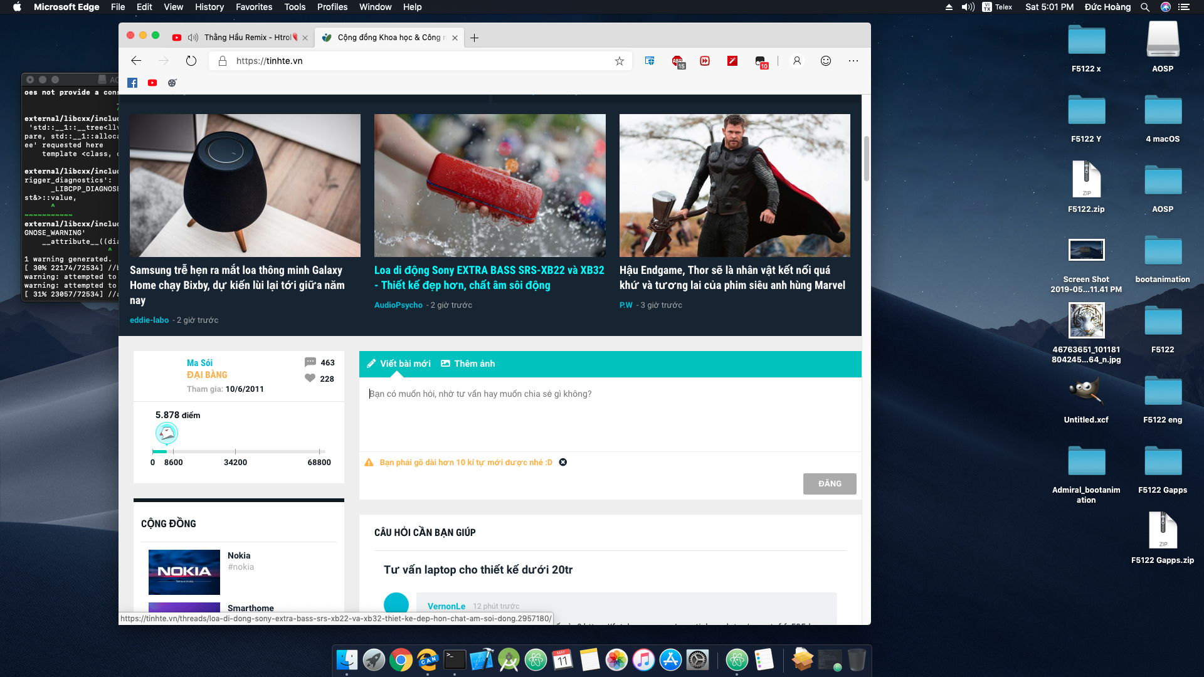Focus the new post text field

(610, 414)
